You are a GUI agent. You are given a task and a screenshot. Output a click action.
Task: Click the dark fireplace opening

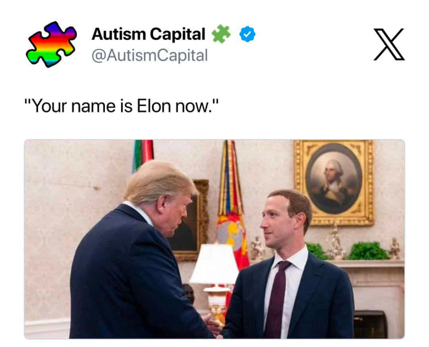point(370,324)
